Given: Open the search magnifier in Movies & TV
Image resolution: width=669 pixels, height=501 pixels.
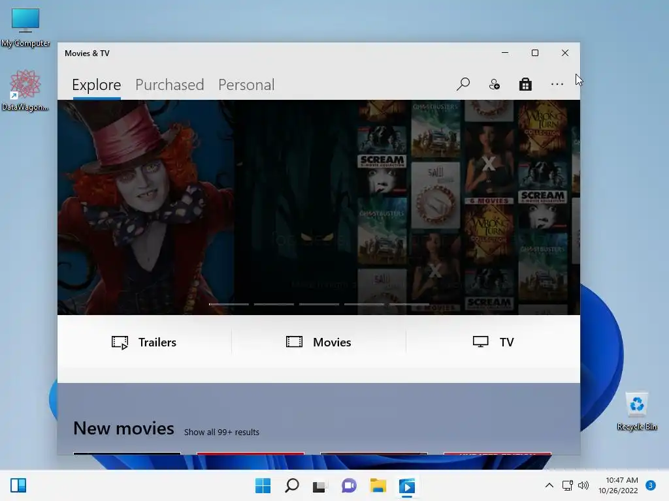Looking at the screenshot, I should pos(463,84).
